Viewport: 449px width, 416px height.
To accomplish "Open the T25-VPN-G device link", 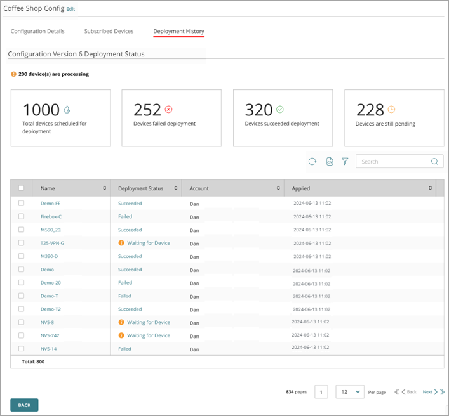I will [52, 243].
